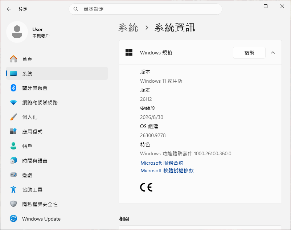Click the back arrow icon
Viewport: 291px width, 230px height.
point(9,9)
